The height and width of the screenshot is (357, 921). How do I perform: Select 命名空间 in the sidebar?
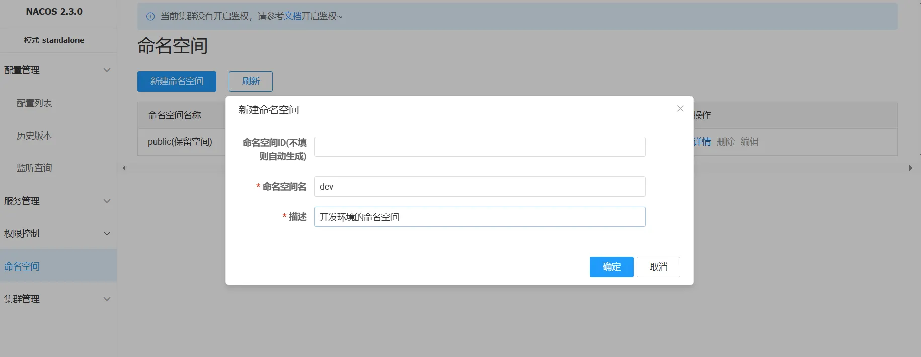[x=22, y=266]
